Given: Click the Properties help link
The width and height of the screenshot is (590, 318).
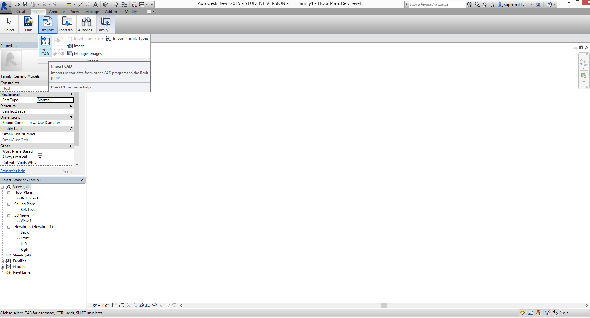Looking at the screenshot, I should 13,171.
